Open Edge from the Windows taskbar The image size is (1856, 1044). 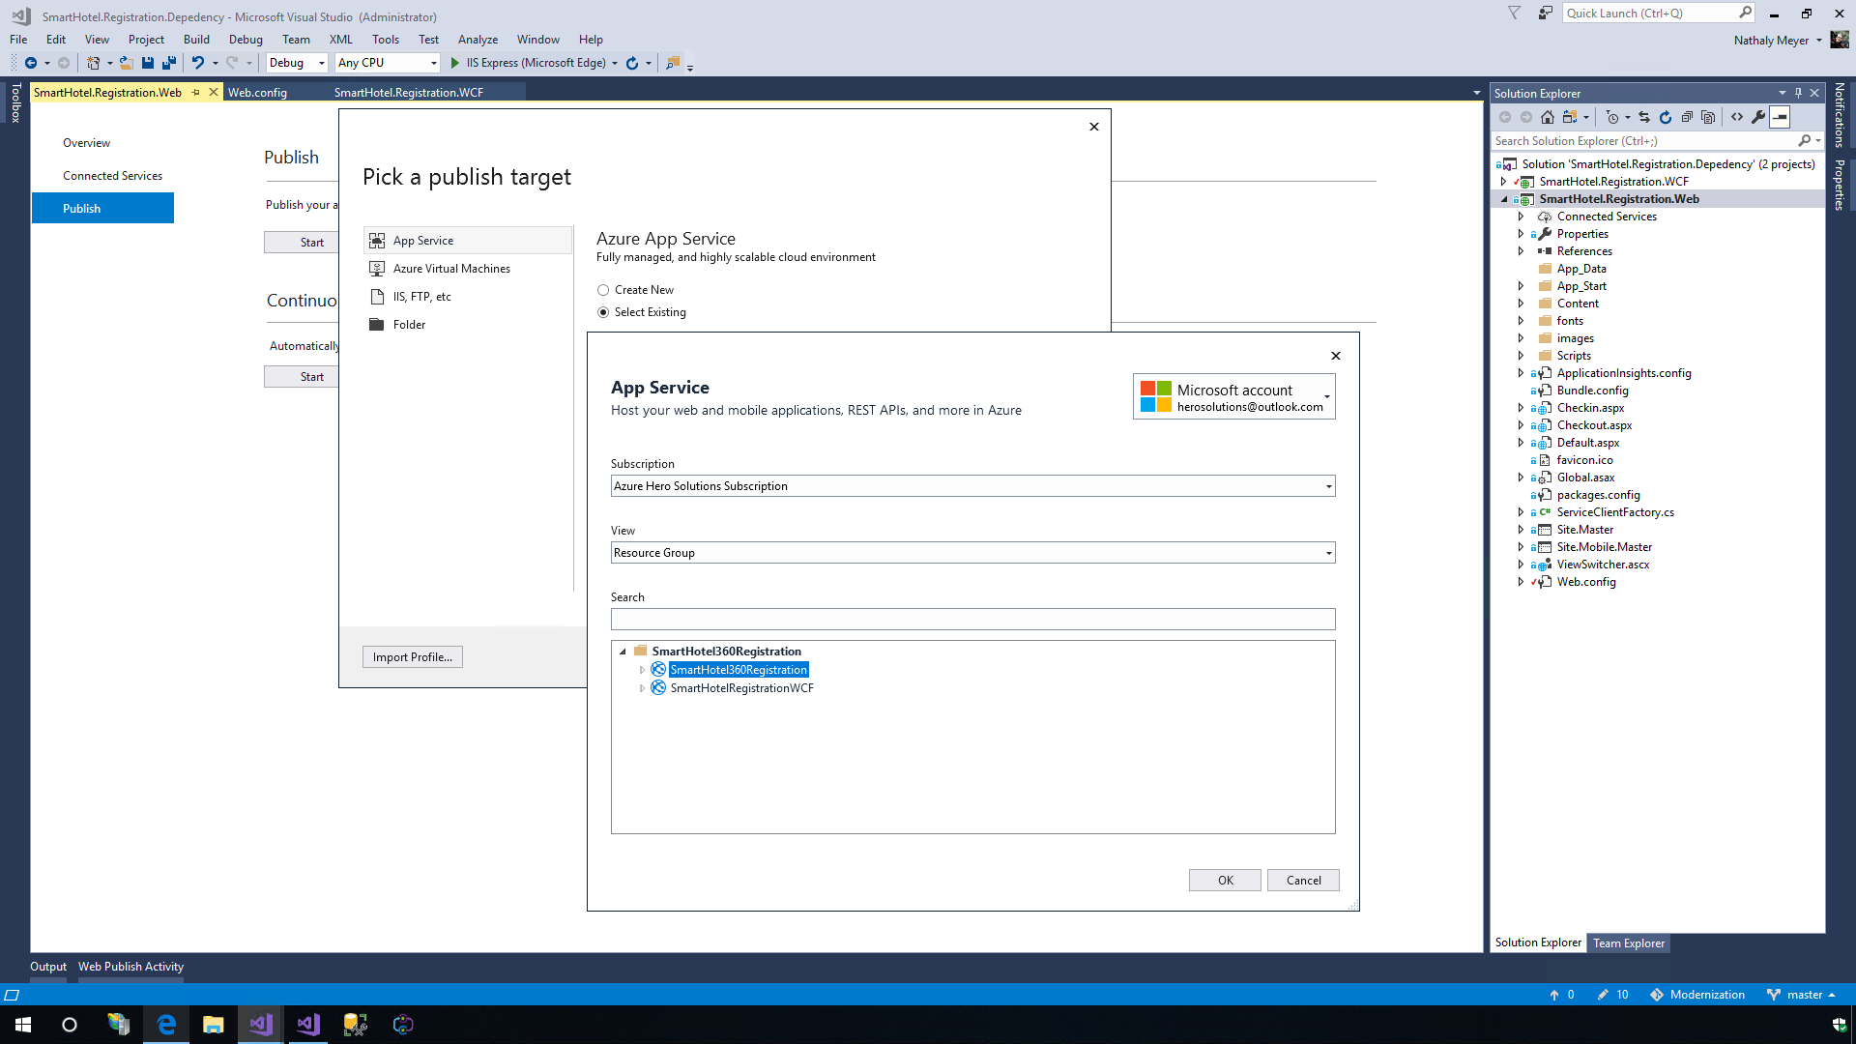coord(166,1025)
